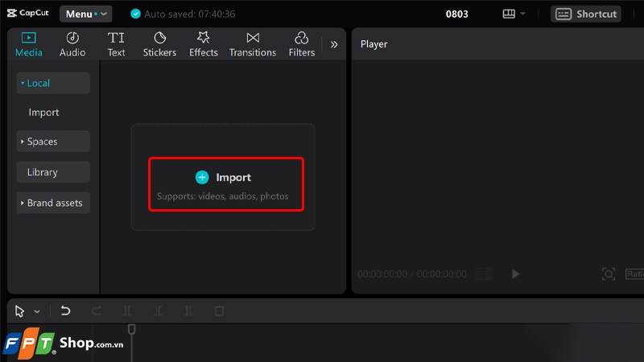Open the layout selector icon
The height and width of the screenshot is (362, 644).
(x=509, y=14)
